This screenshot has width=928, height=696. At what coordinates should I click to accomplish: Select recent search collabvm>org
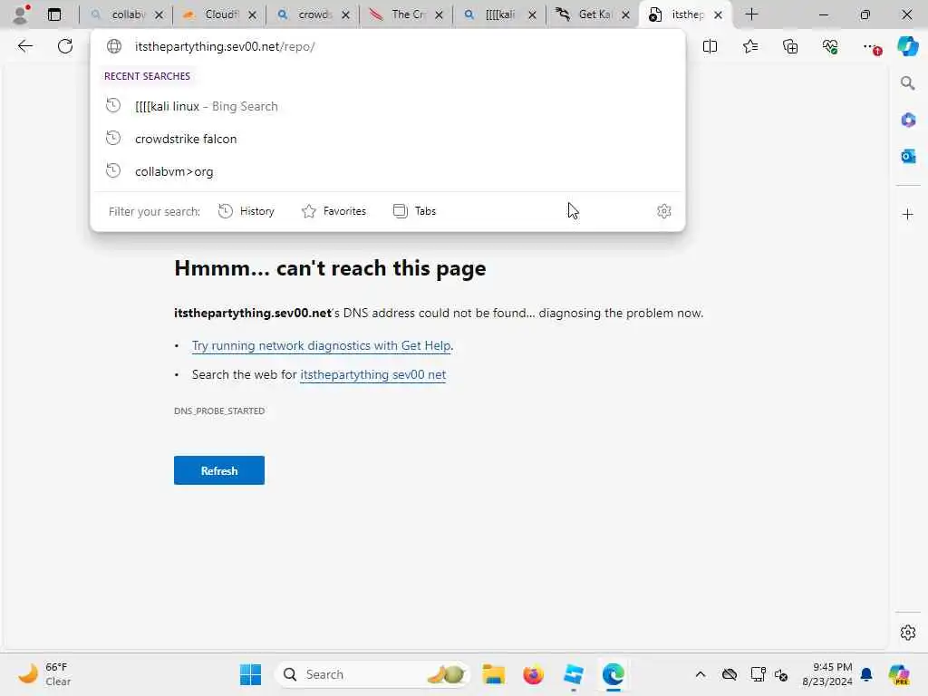[x=388, y=171]
